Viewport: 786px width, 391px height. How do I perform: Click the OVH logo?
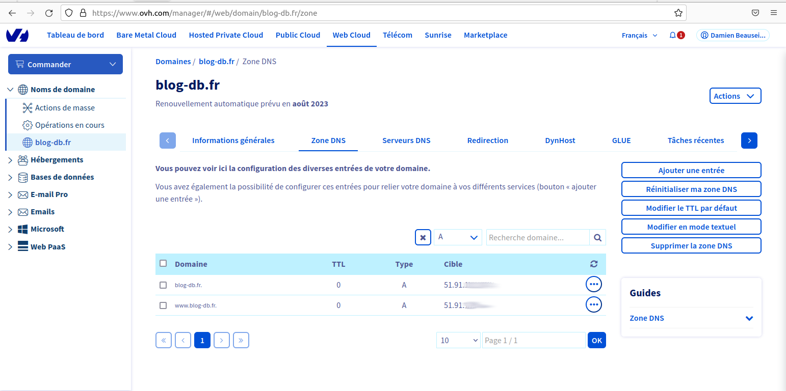click(x=17, y=35)
